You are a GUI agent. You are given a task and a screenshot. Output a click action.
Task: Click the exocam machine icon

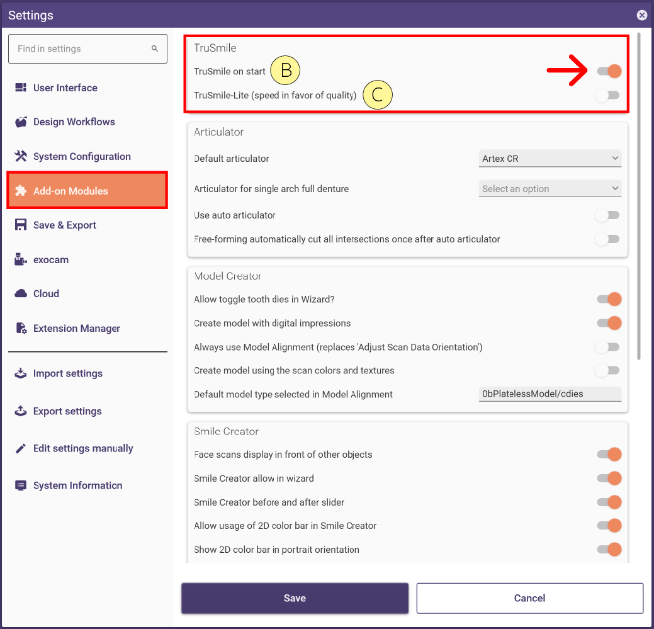[21, 259]
